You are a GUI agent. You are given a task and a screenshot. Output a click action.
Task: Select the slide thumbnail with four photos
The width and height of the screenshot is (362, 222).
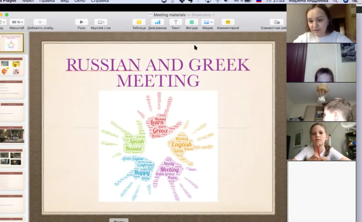(12, 157)
